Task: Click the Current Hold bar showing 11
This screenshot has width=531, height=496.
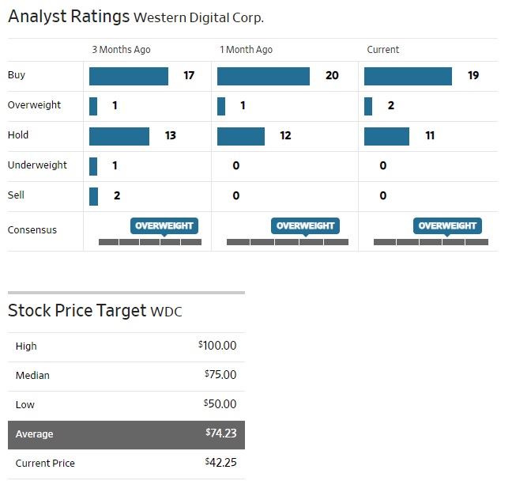Action: pyautogui.click(x=386, y=136)
